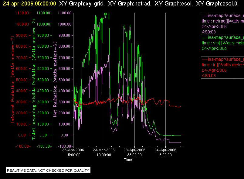Image resolution: width=244 pixels, height=179 pixels.
Task: Click the red axis 1100.00 tick label
Action: 22,13
